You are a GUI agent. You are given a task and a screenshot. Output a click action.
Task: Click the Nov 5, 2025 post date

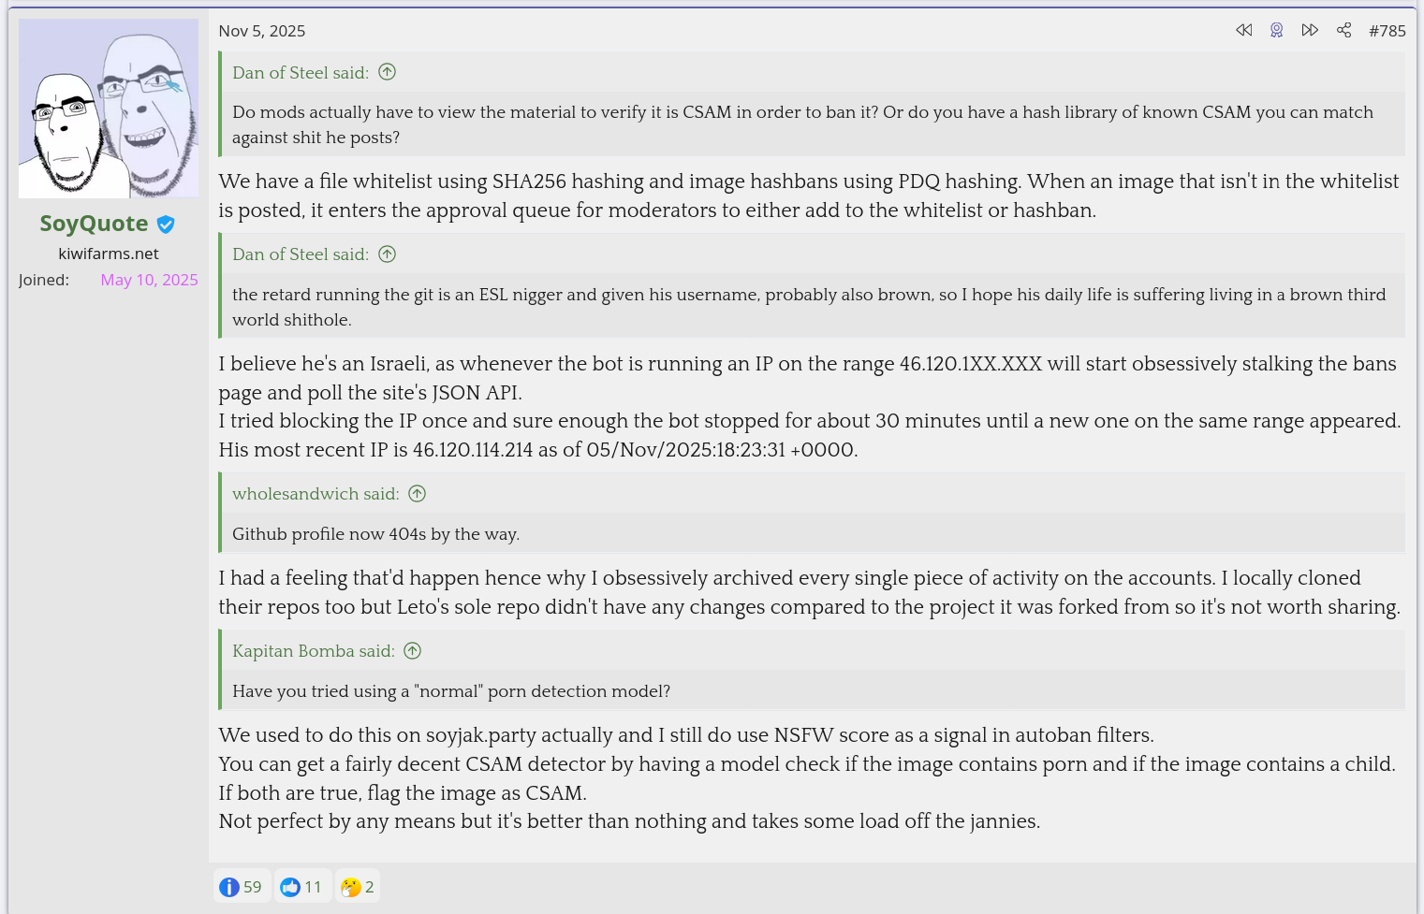(x=262, y=31)
